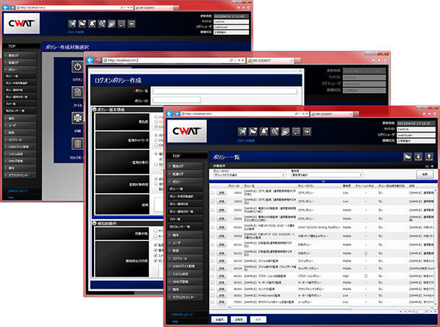Screen dimensions: 440x327
Task: Click the clipboard icon in the ポリシー作成対象選択 window
Action: click(x=77, y=144)
